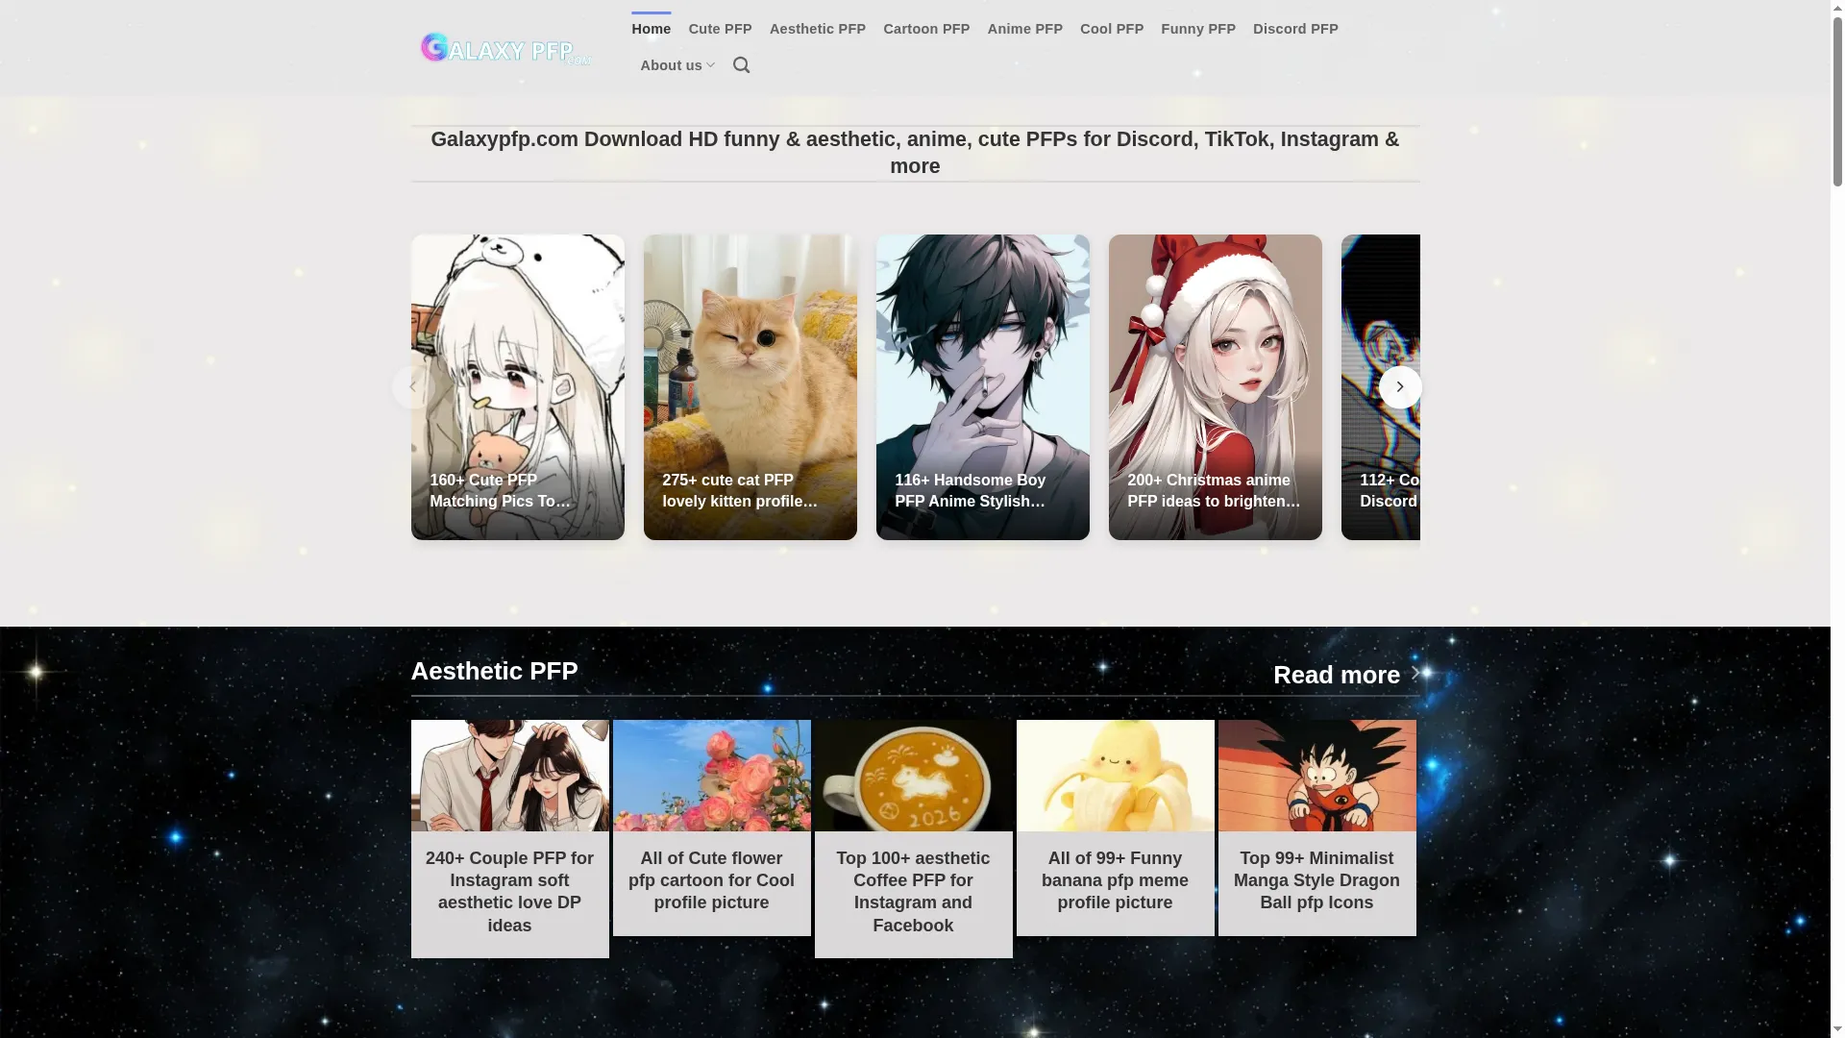Click aesthetic Coffee PFP latte image
Viewport: 1845px width, 1038px height.
coord(913,776)
